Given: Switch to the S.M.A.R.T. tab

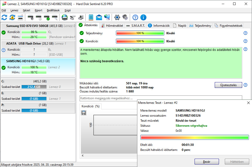Looking at the screenshot, I should point(136,26).
